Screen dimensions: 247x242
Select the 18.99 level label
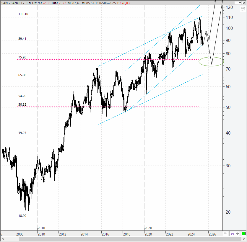pyautogui.click(x=22, y=216)
